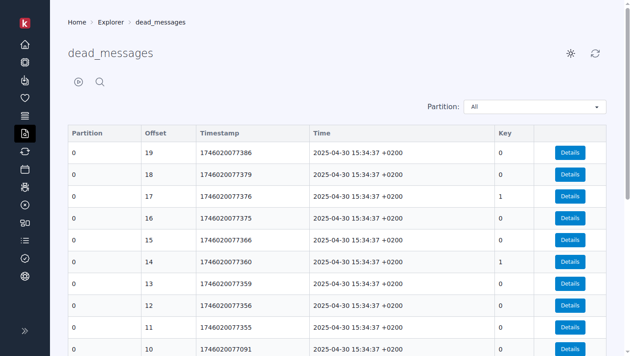Select the heart-shaped health icon in the sidebar
Image resolution: width=631 pixels, height=356 pixels.
tap(25, 98)
